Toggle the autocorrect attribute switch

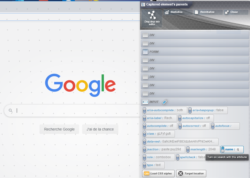pos(180,126)
